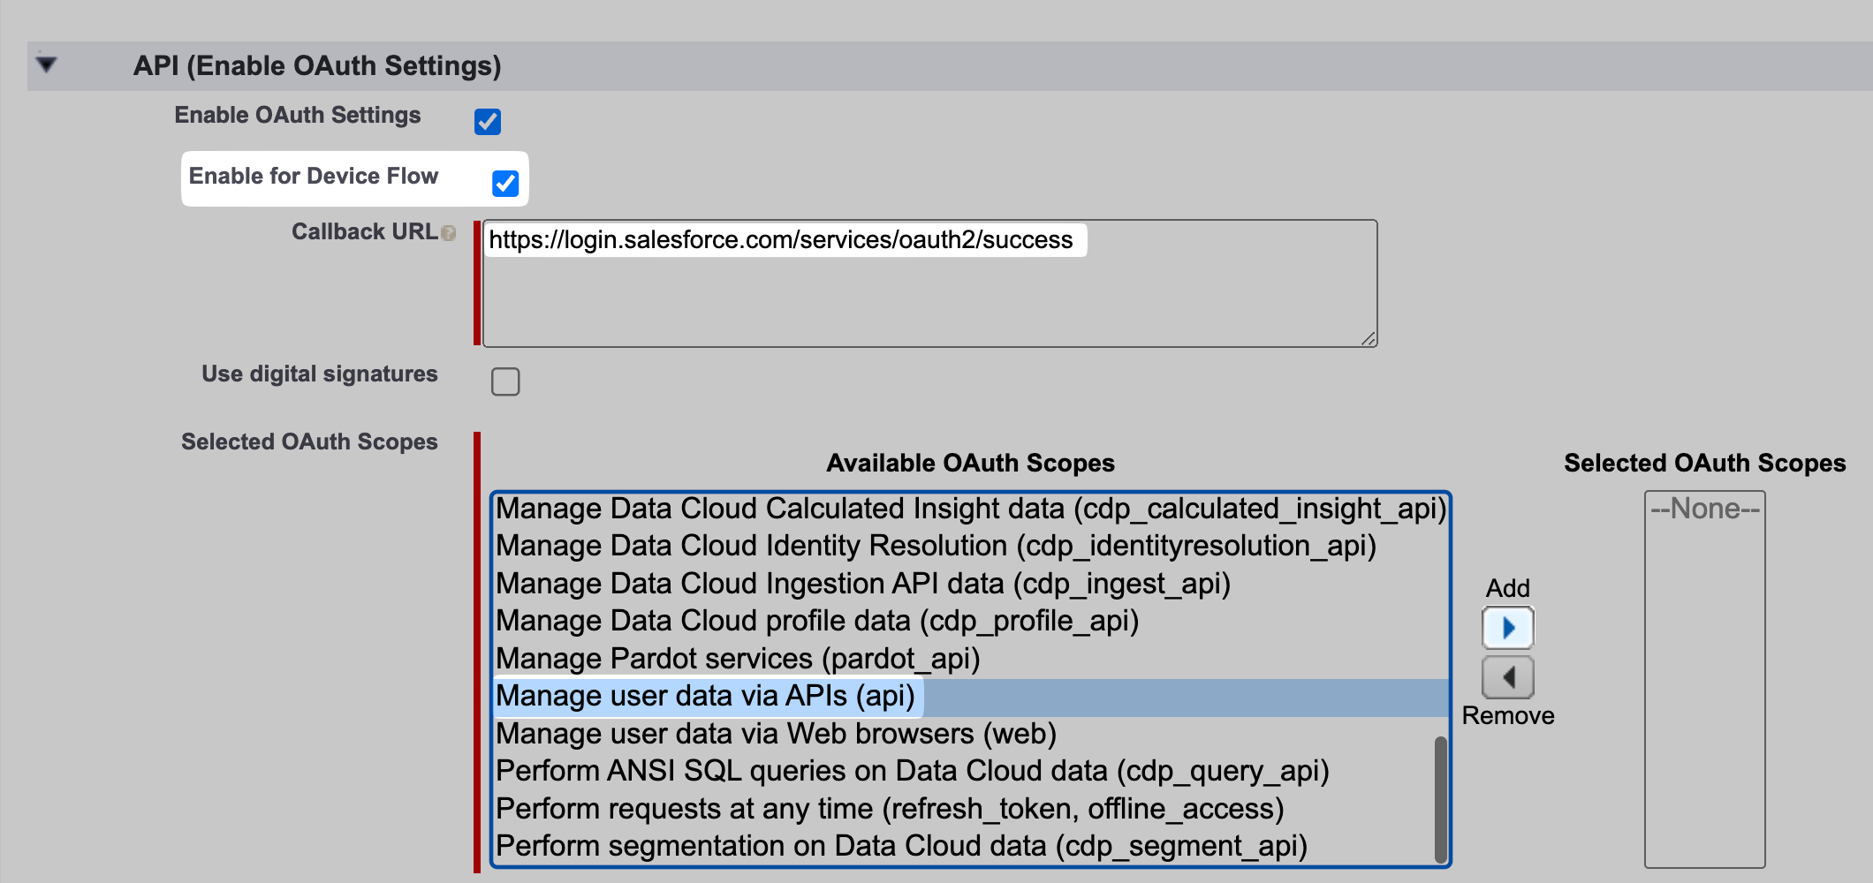1873x883 pixels.
Task: Select Manage Data Cloud Ingestion API data scope
Action: coord(862,584)
